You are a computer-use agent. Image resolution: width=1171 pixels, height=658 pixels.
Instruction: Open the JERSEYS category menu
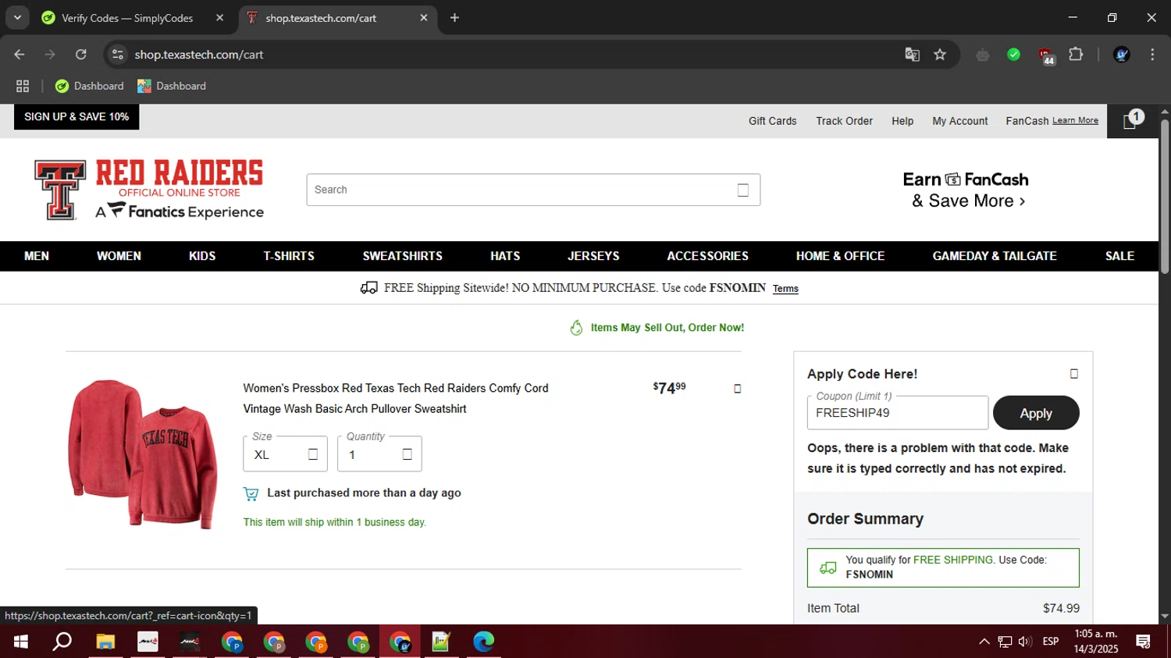(x=593, y=256)
